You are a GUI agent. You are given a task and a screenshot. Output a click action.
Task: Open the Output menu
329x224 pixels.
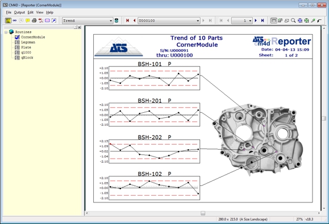[x=19, y=12]
